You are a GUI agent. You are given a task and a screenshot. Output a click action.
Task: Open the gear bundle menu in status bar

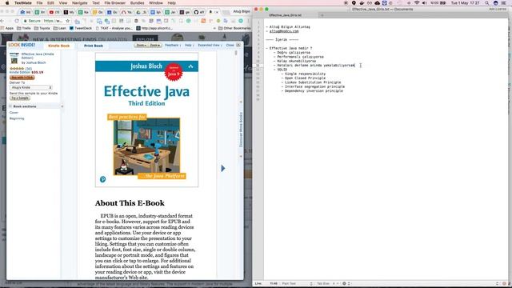[346, 283]
